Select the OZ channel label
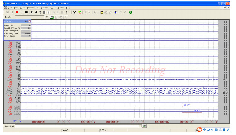This screenshot has height=135, width=236. click(19, 91)
